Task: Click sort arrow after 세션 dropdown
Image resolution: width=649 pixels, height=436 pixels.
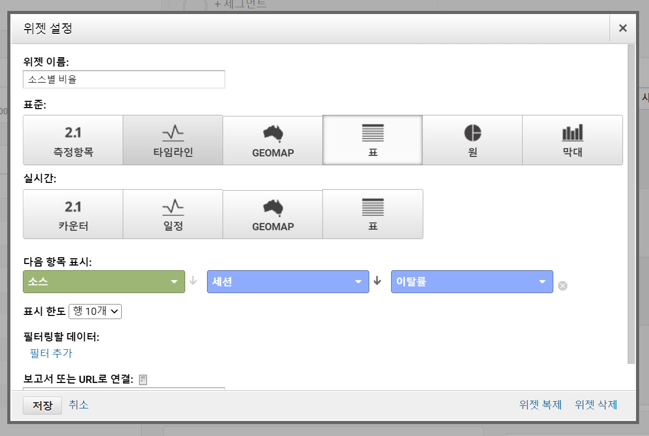Action: [x=378, y=281]
